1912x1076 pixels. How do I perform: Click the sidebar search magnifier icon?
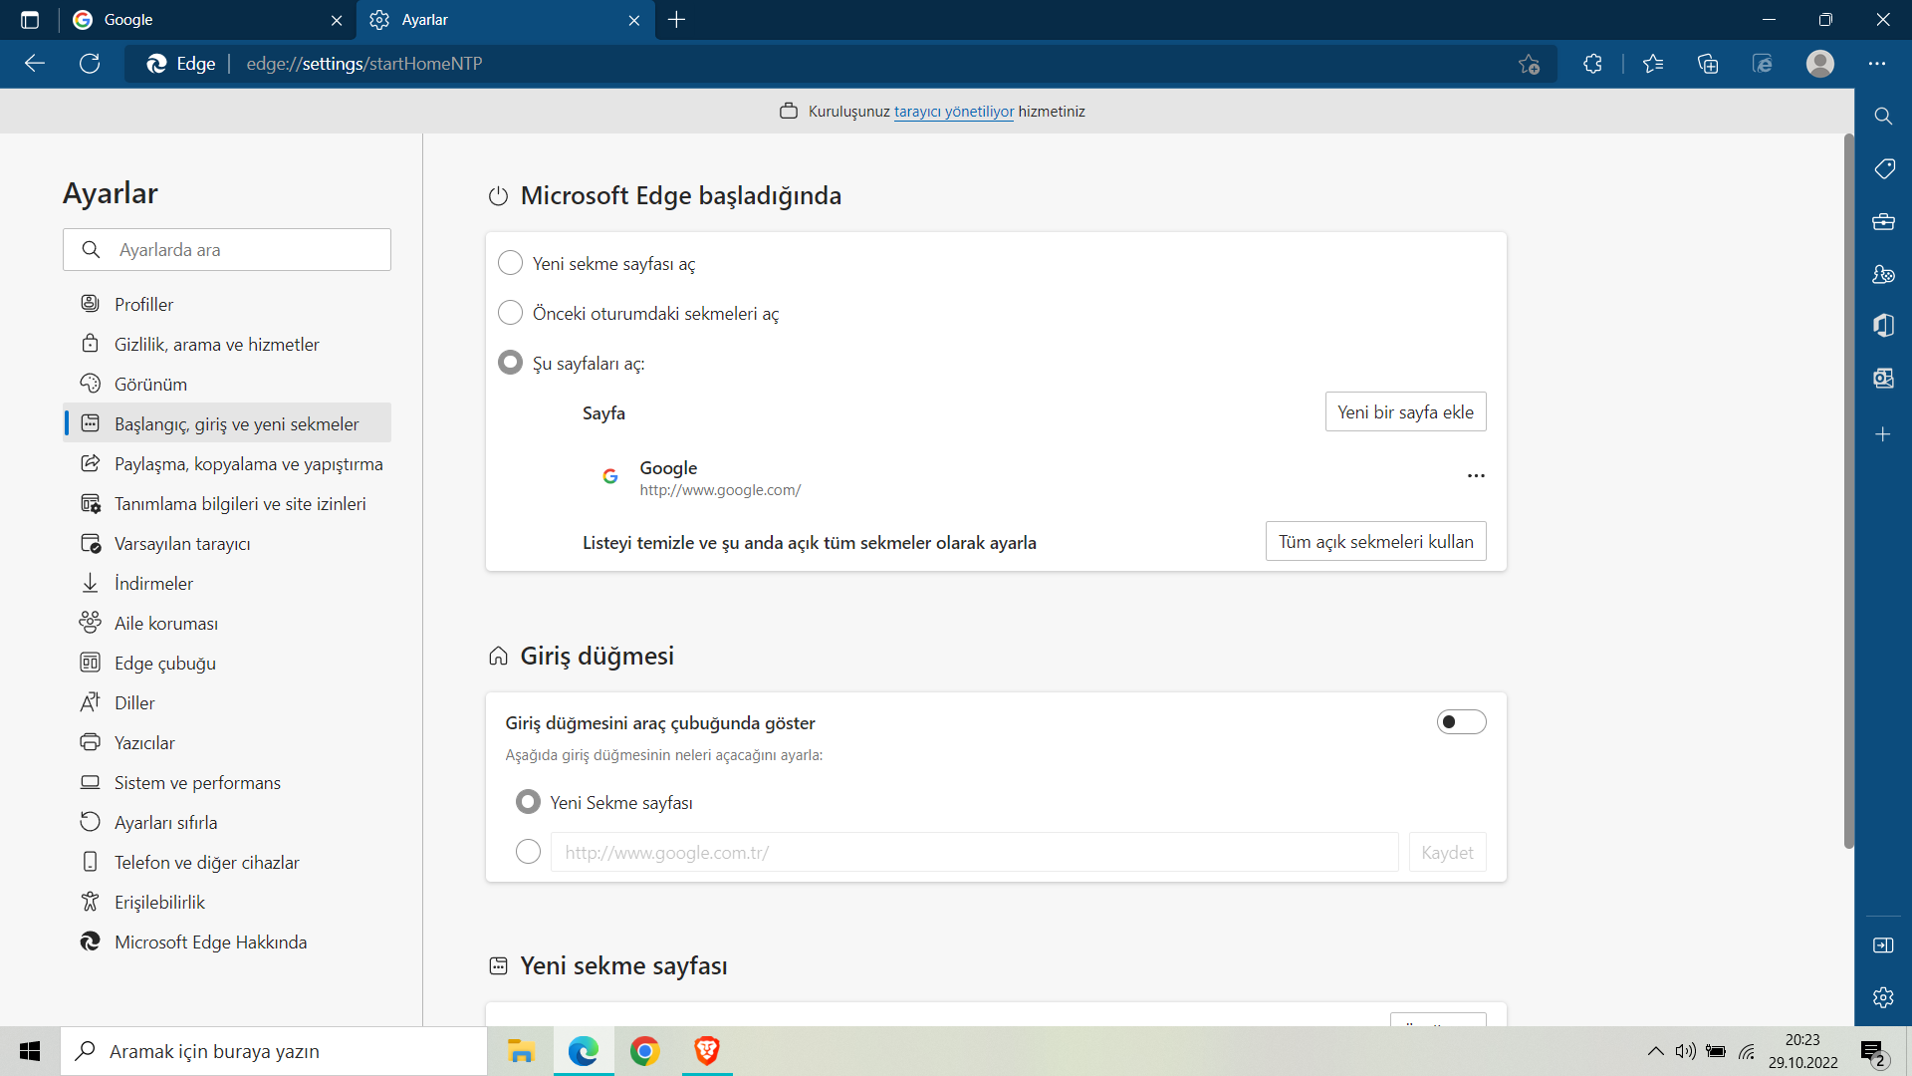click(1883, 117)
